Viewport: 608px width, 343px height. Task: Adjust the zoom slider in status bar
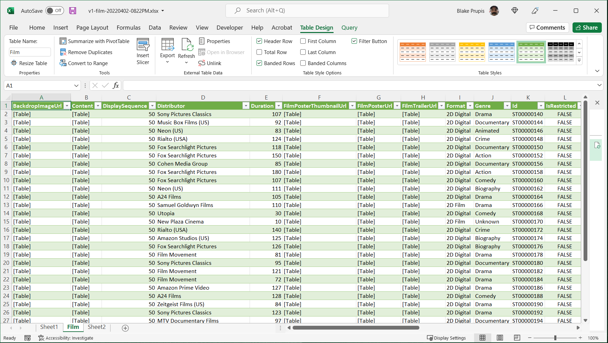(x=555, y=338)
